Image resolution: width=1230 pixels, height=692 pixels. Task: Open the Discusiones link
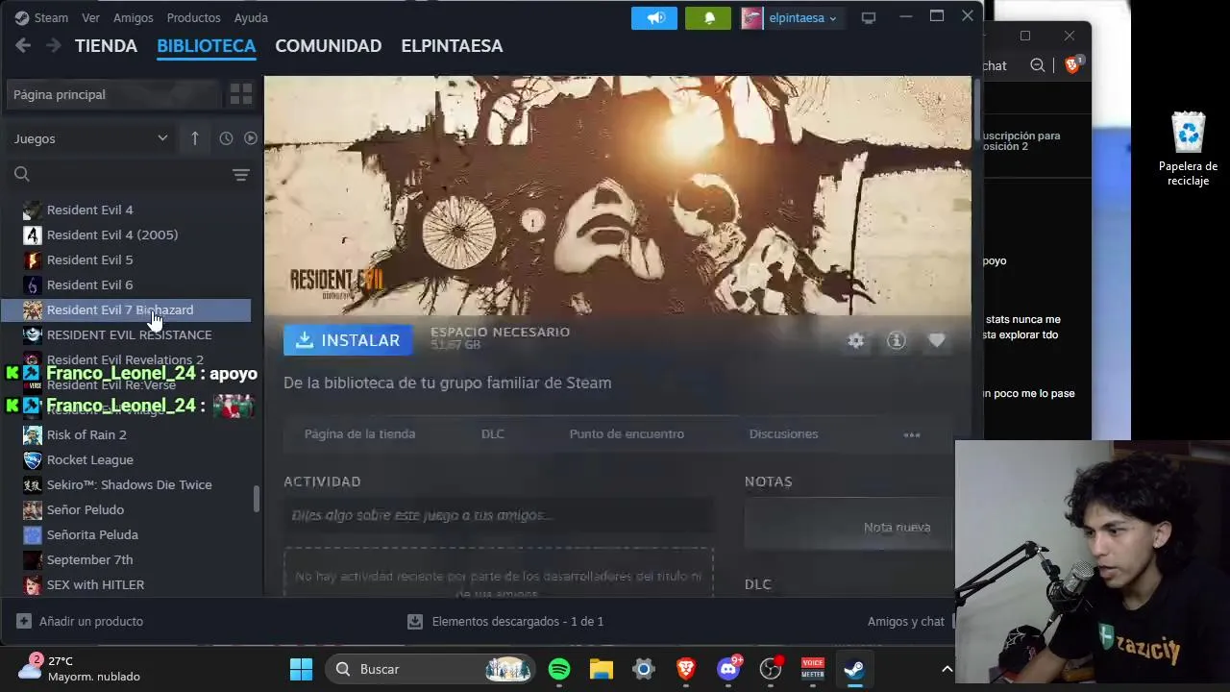pyautogui.click(x=783, y=433)
